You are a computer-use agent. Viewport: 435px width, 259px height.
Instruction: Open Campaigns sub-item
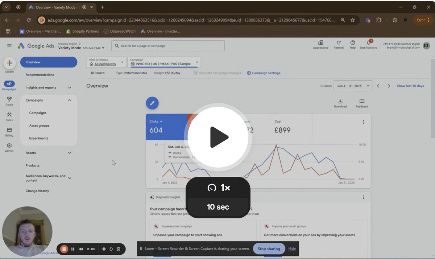[38, 113]
